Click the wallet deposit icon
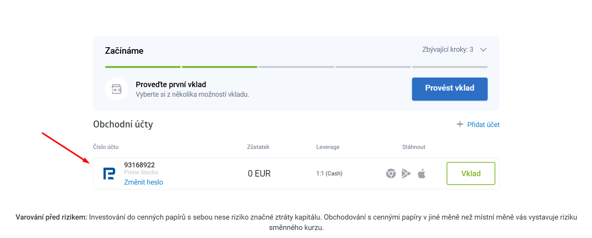This screenshot has width=592, height=238. (116, 89)
